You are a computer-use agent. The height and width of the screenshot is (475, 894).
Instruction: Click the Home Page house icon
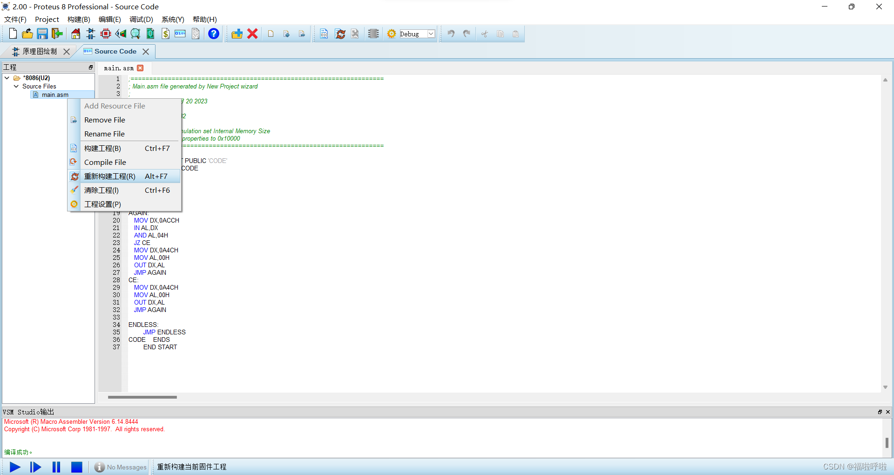coord(75,34)
